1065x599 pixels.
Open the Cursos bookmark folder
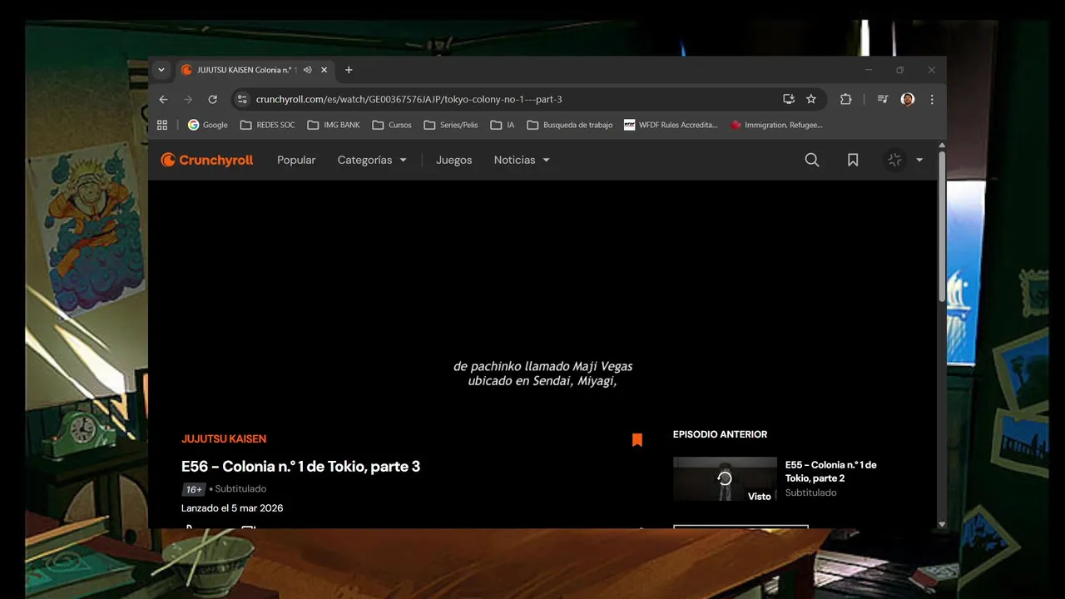pyautogui.click(x=392, y=125)
